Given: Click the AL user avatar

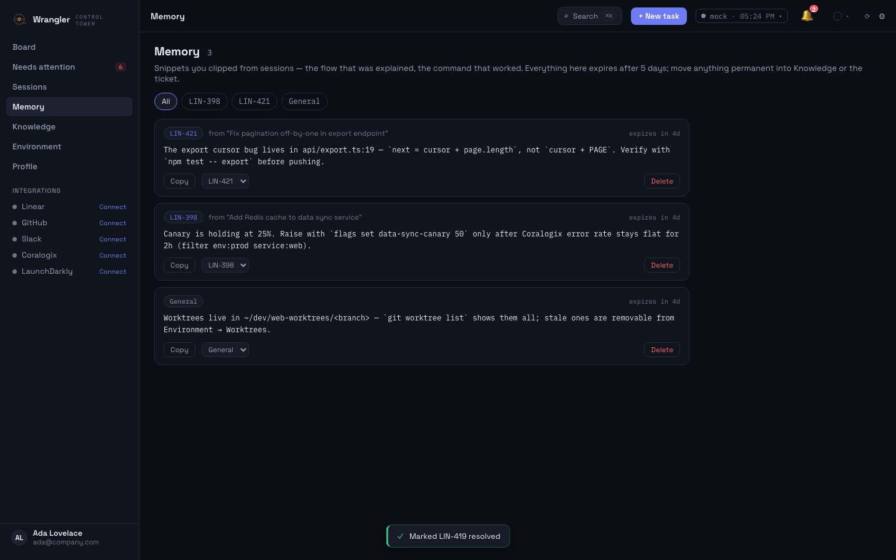Looking at the screenshot, I should 19,538.
